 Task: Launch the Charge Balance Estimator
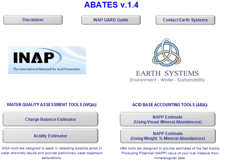(x=50, y=119)
